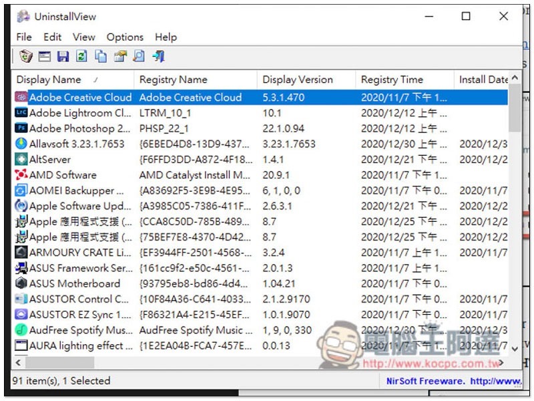The width and height of the screenshot is (534, 401).
Task: Click the display version 22.1.0.94
Action: [283, 128]
